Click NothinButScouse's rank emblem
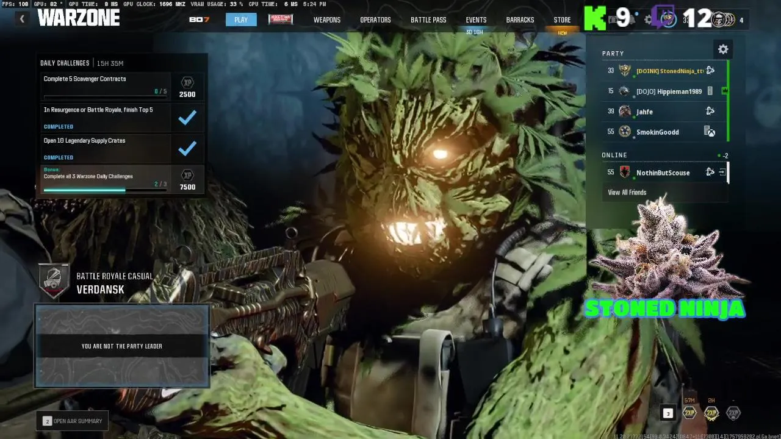 click(625, 173)
